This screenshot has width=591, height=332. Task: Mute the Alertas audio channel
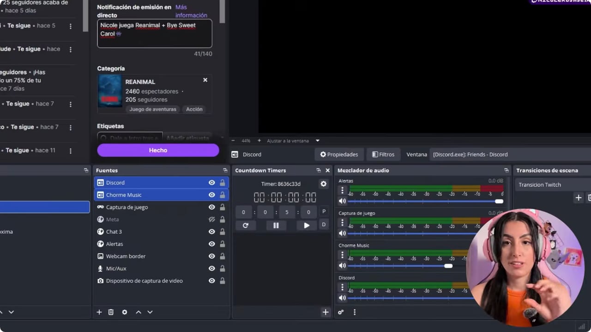click(x=342, y=201)
